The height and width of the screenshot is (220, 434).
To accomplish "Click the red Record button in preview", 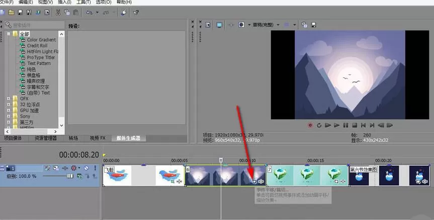I will pyautogui.click(x=310, y=125).
